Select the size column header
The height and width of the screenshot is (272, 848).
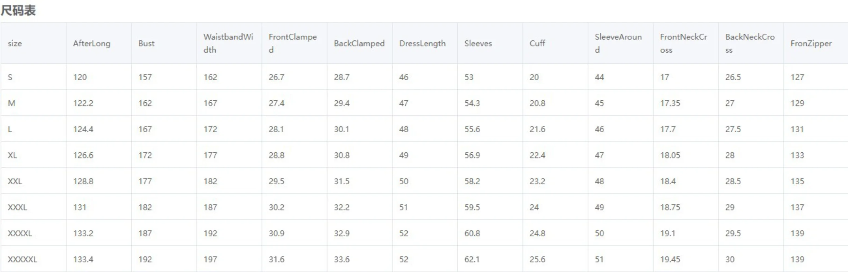(15, 43)
